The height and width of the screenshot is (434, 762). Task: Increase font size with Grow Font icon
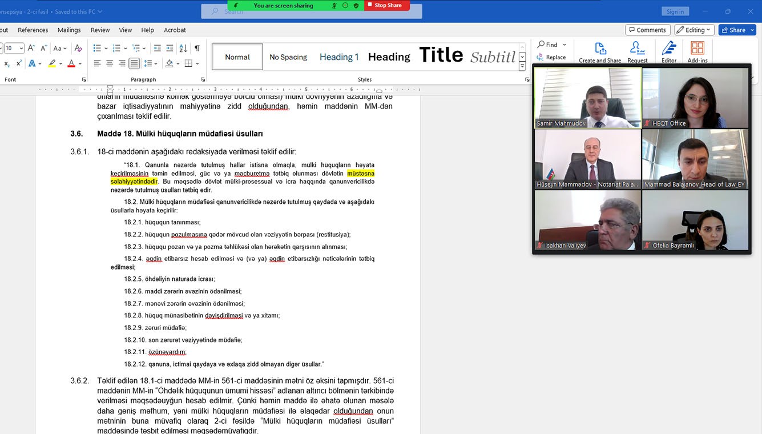(x=31, y=49)
